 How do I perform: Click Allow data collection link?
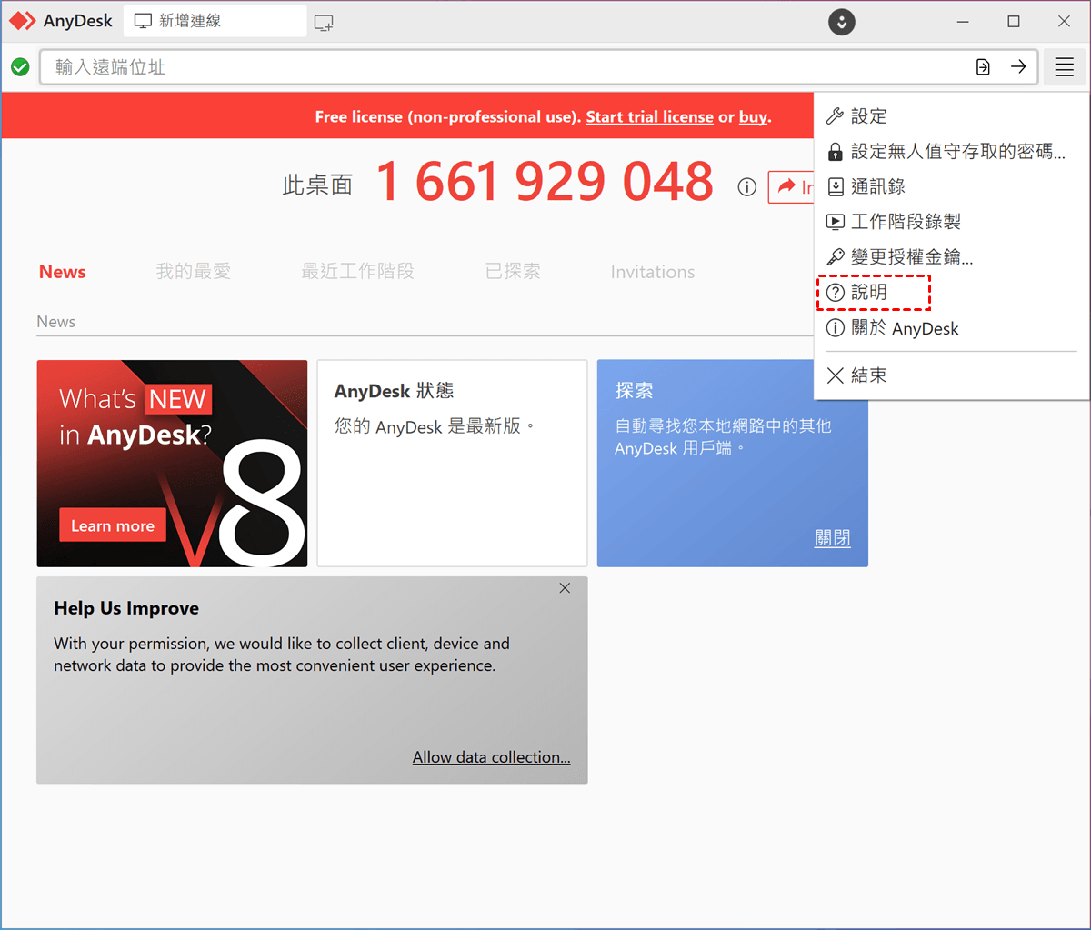[x=491, y=757]
